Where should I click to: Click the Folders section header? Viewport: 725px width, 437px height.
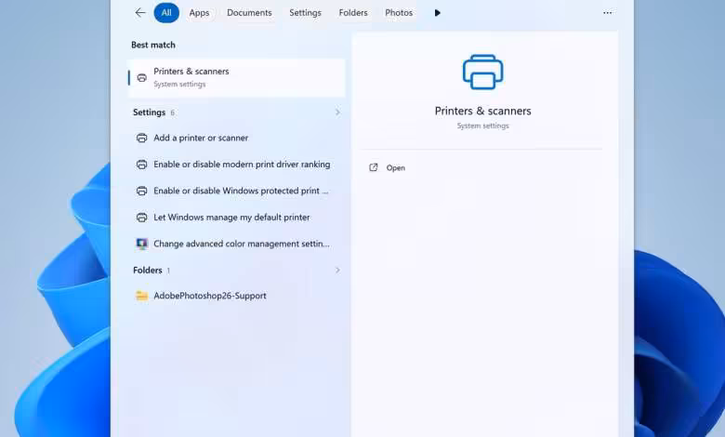pyautogui.click(x=148, y=270)
